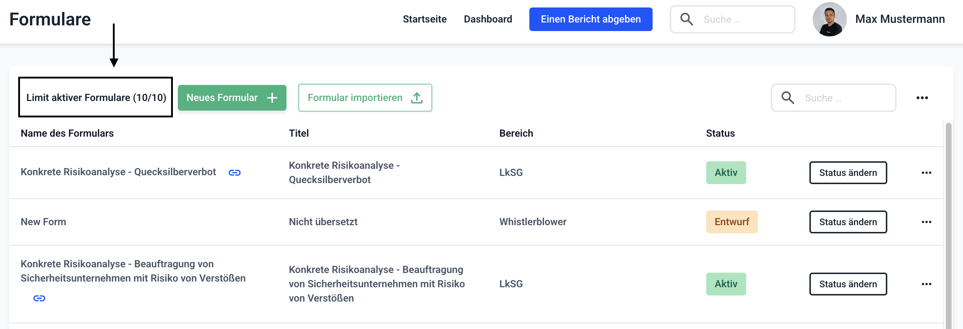Image resolution: width=963 pixels, height=329 pixels.
Task: Open three-dot menu for New Form row
Action: pyautogui.click(x=926, y=222)
